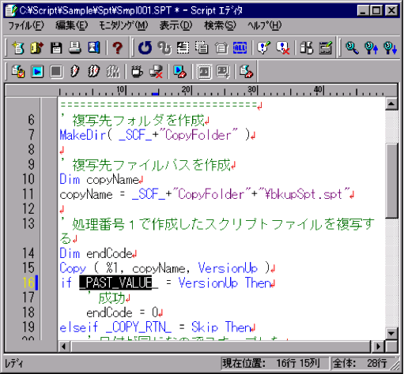Viewport: 404px width, 374px height.
Task: Click the grayed Paste clipboard icon
Action: [x=221, y=48]
